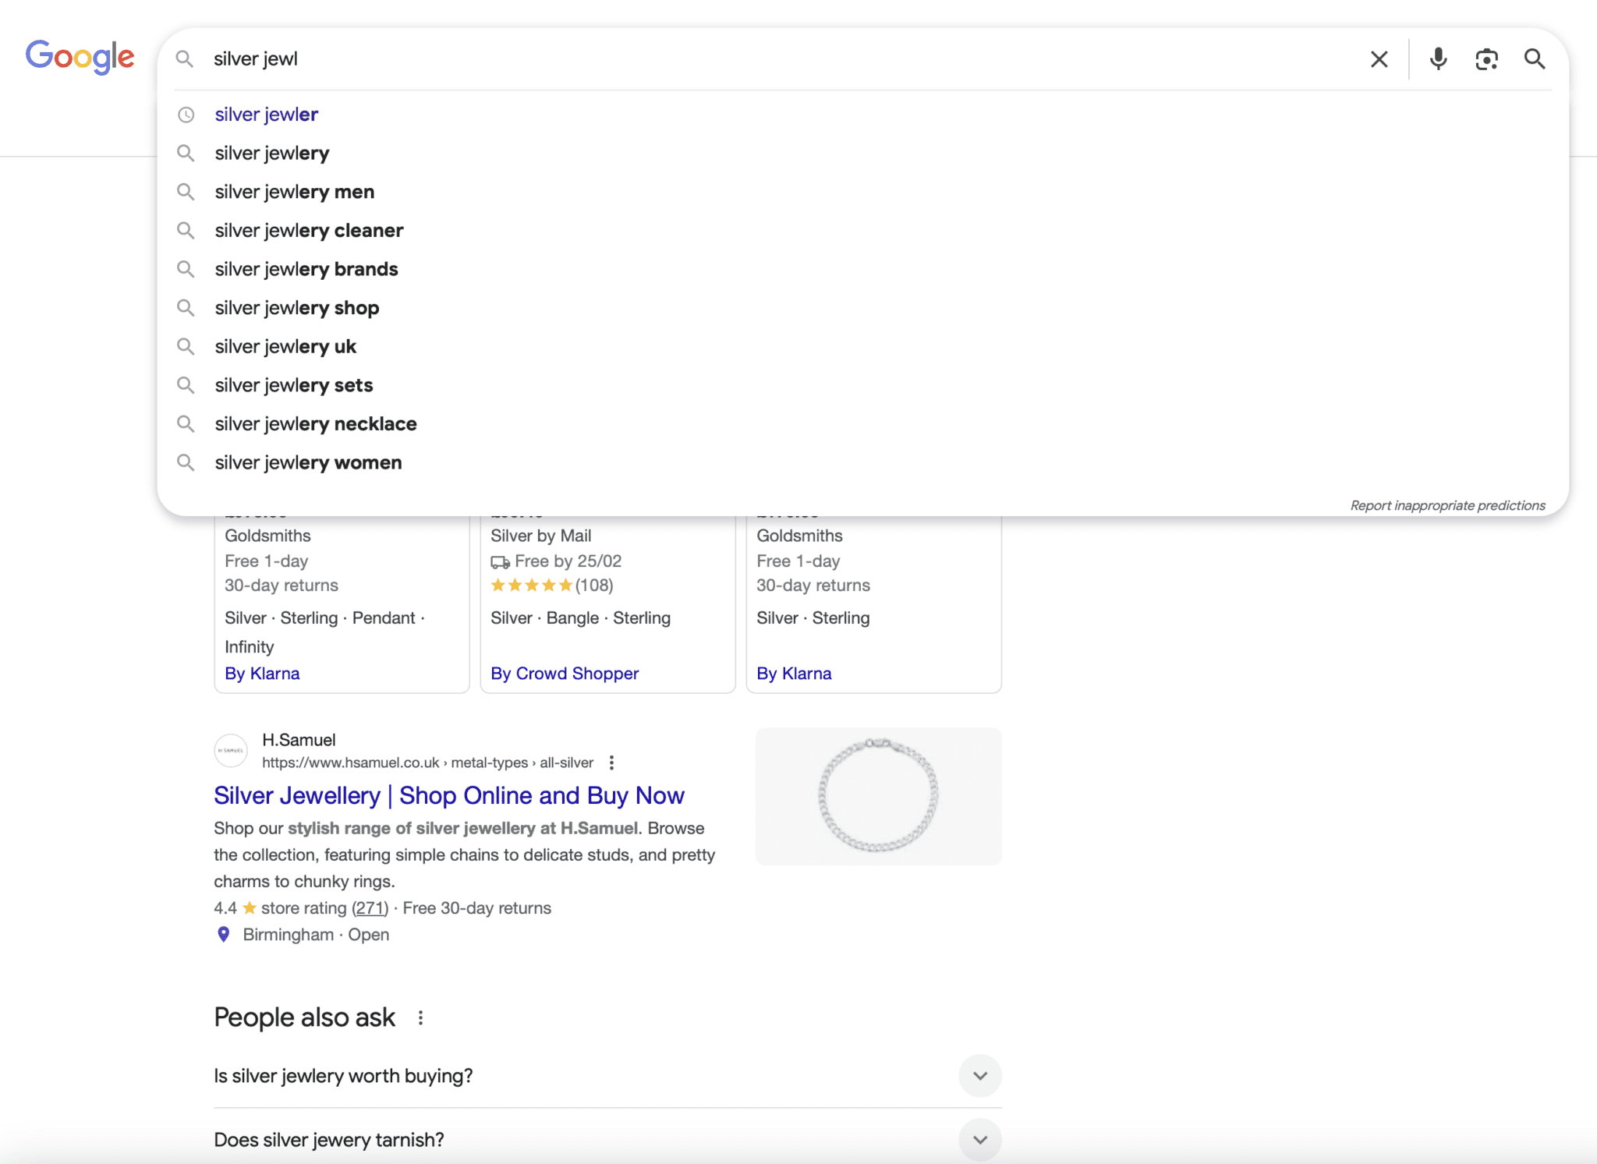Click the clock history icon beside "silver jewler"
Image resolution: width=1597 pixels, height=1164 pixels.
(x=186, y=114)
